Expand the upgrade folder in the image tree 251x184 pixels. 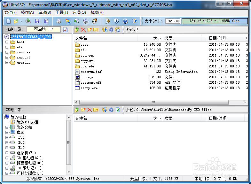7,63
